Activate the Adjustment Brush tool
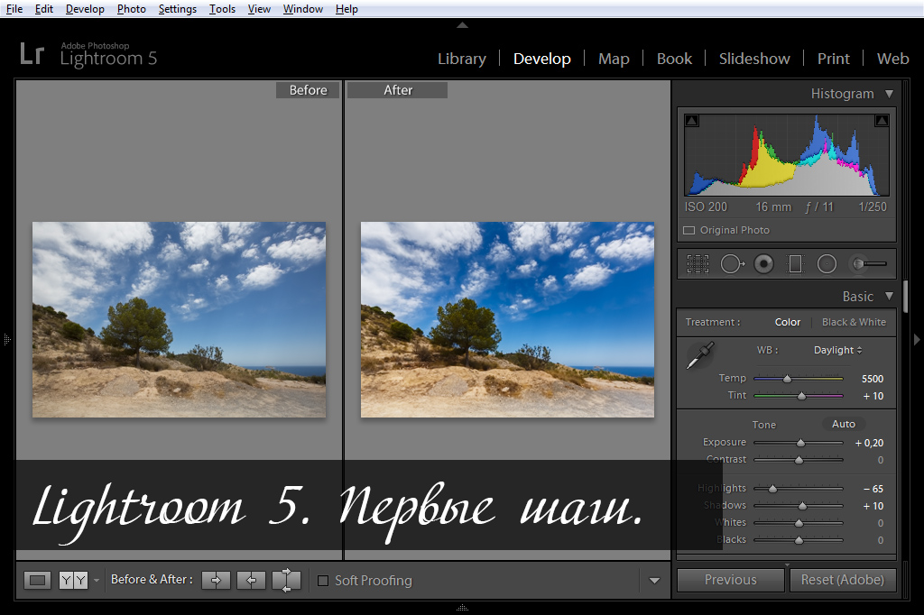The height and width of the screenshot is (615, 924). [860, 263]
